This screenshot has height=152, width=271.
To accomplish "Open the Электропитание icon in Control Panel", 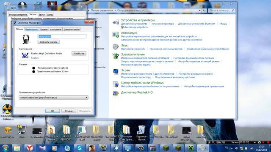I will point(116,56).
